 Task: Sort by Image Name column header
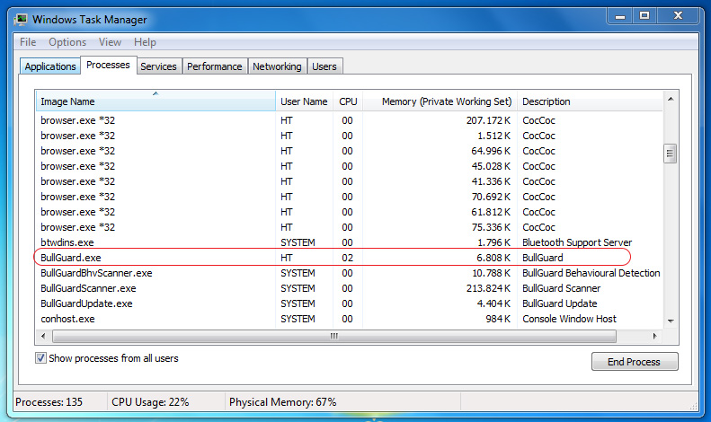pyautogui.click(x=156, y=101)
